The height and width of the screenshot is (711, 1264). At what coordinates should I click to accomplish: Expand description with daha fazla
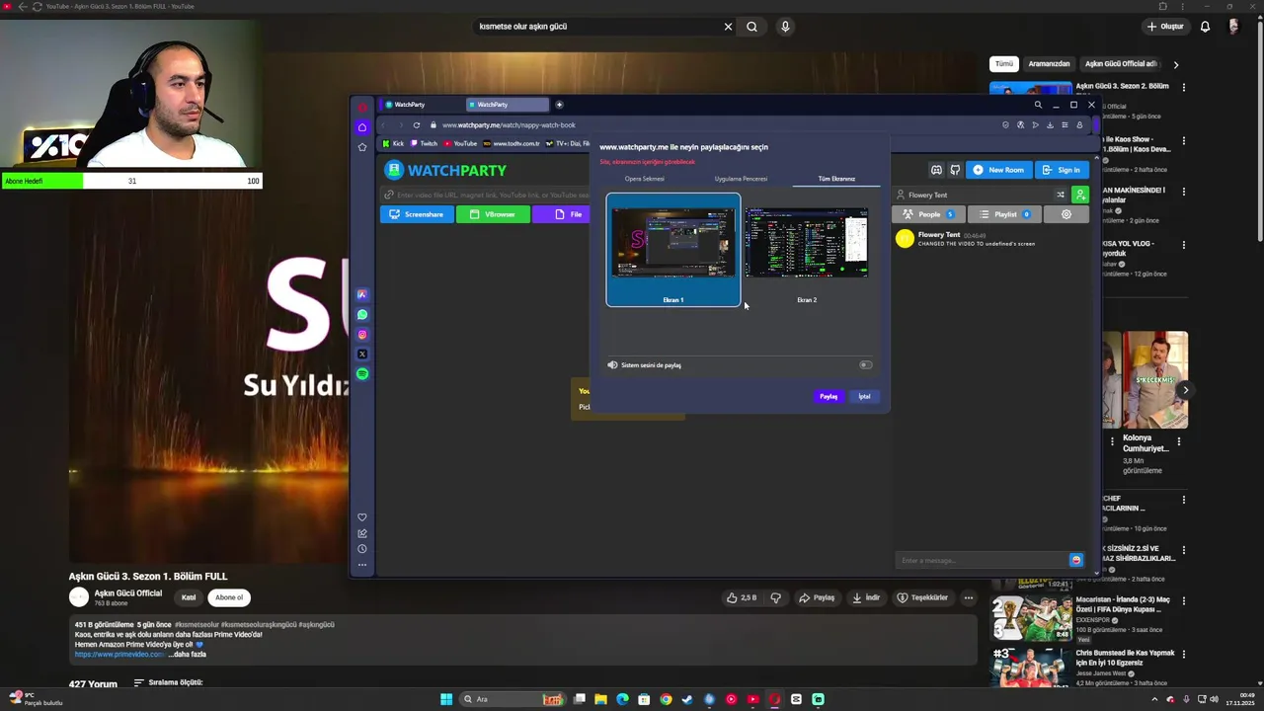187,655
